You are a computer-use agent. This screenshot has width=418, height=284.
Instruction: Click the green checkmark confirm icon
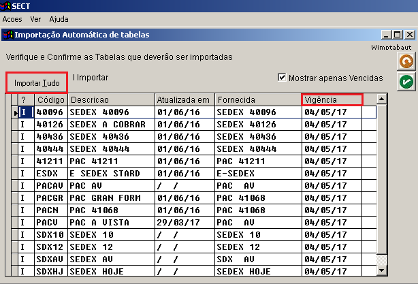pyautogui.click(x=406, y=82)
